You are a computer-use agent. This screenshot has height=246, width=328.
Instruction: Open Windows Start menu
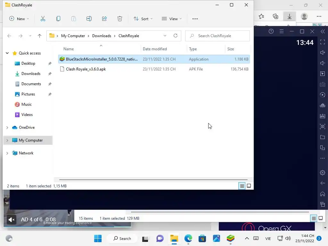[98, 238]
